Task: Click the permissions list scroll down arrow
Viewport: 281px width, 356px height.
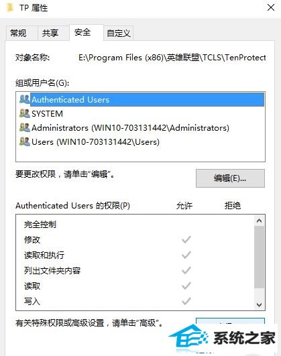Action: (259, 304)
